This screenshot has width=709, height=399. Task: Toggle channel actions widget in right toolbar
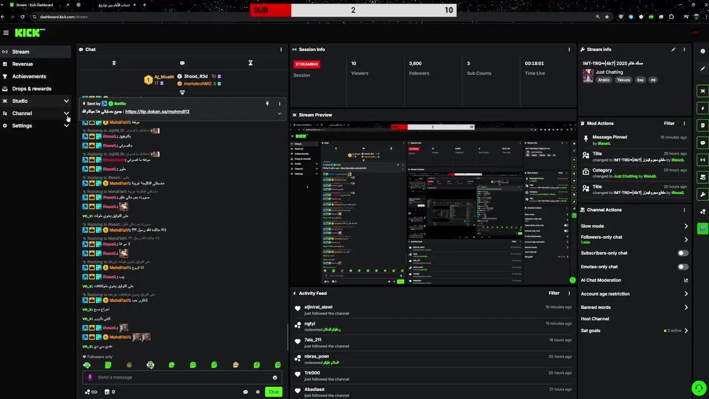[702, 177]
